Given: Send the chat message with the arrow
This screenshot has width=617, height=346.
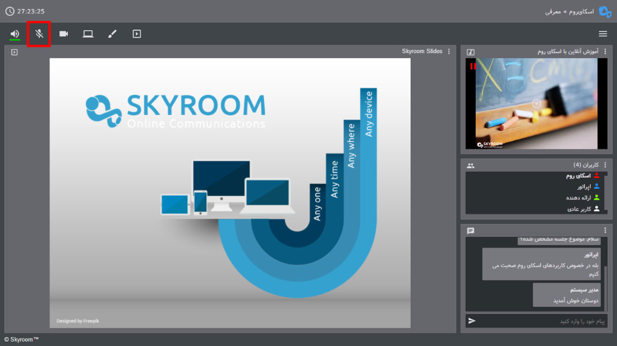Looking at the screenshot, I should pyautogui.click(x=472, y=321).
